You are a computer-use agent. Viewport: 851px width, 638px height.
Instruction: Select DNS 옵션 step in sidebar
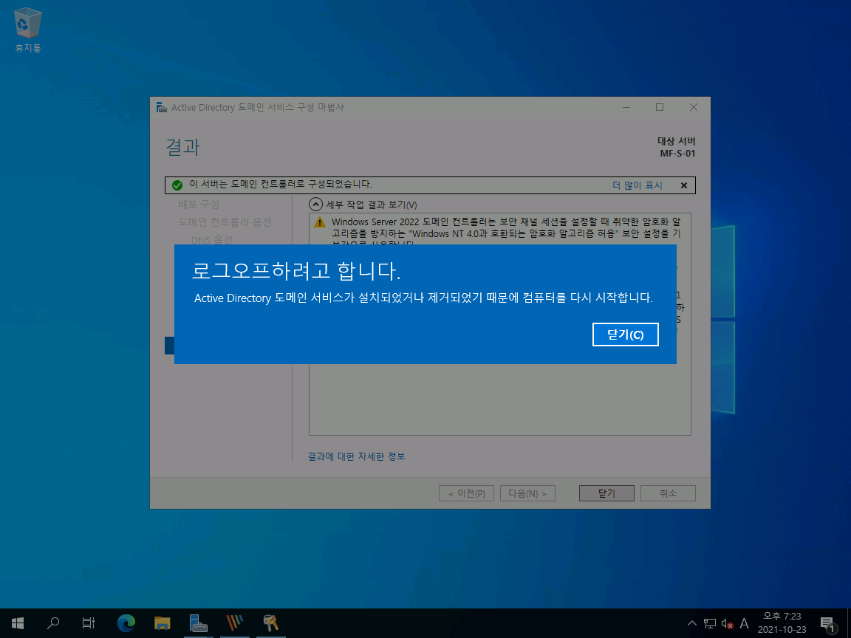[x=212, y=239]
